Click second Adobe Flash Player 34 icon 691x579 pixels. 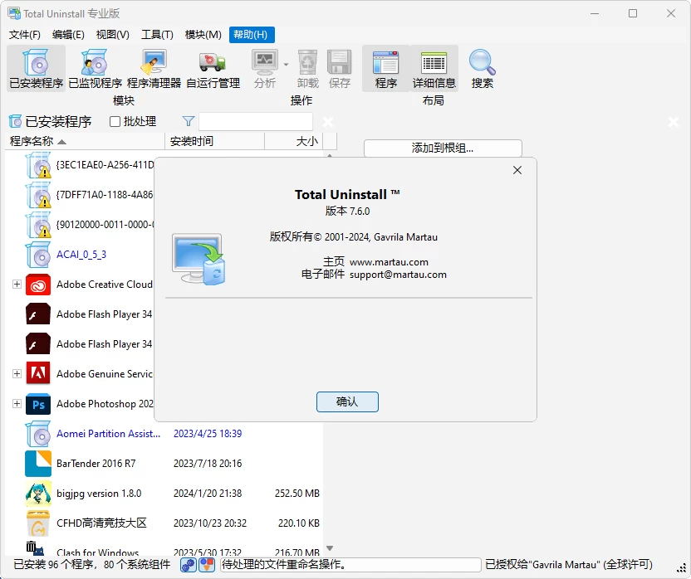(x=38, y=344)
